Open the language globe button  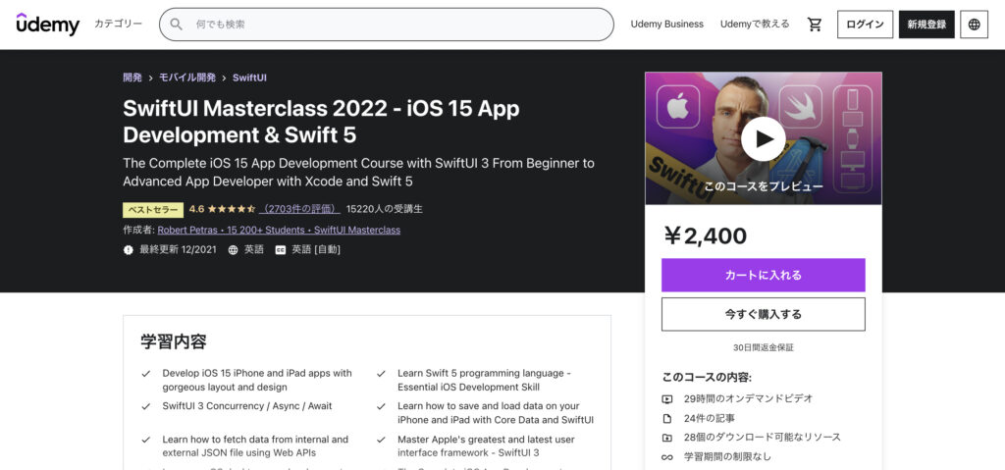(x=974, y=25)
